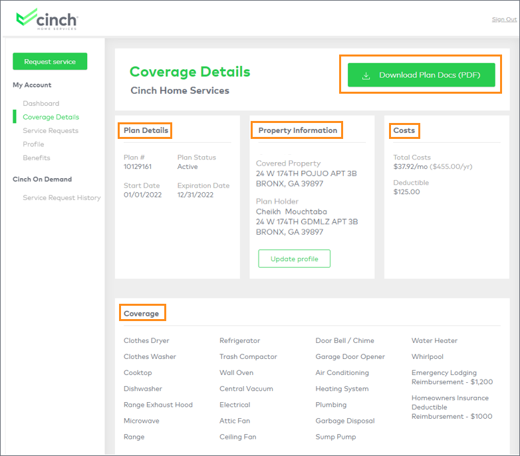The width and height of the screenshot is (520, 456).
Task: Download Plan Docs (PDF)
Action: [421, 75]
